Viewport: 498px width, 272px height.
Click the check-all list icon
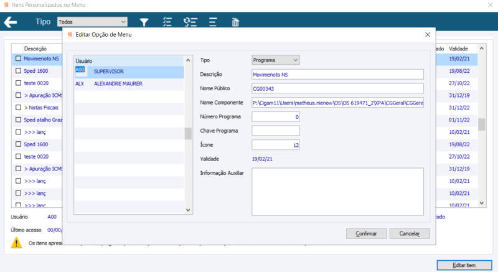pyautogui.click(x=167, y=22)
